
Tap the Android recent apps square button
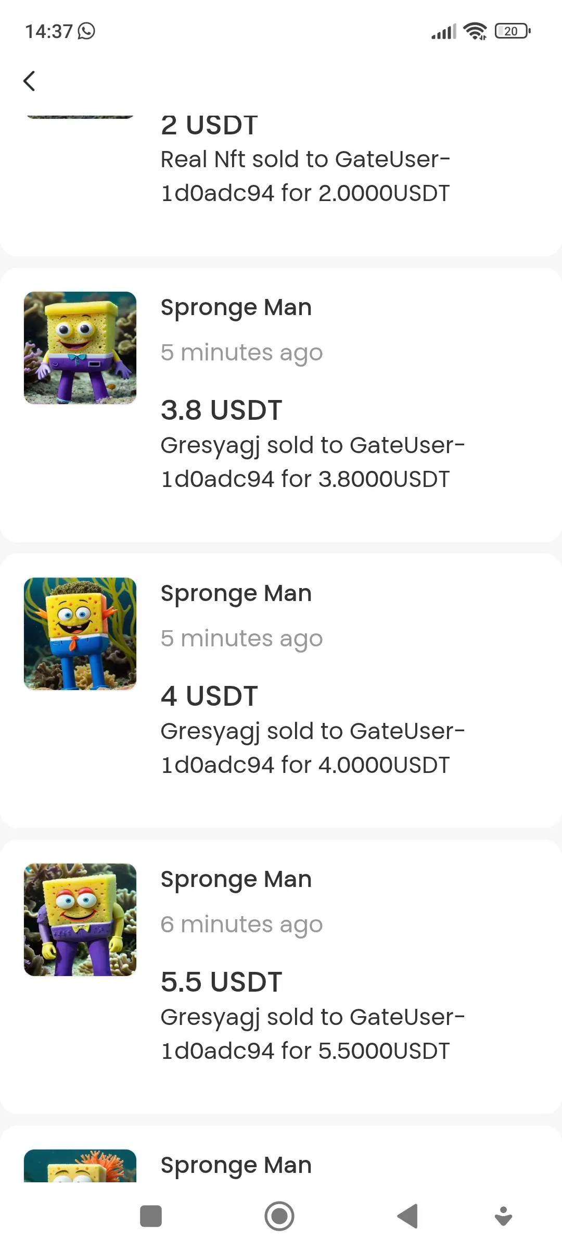[151, 1216]
